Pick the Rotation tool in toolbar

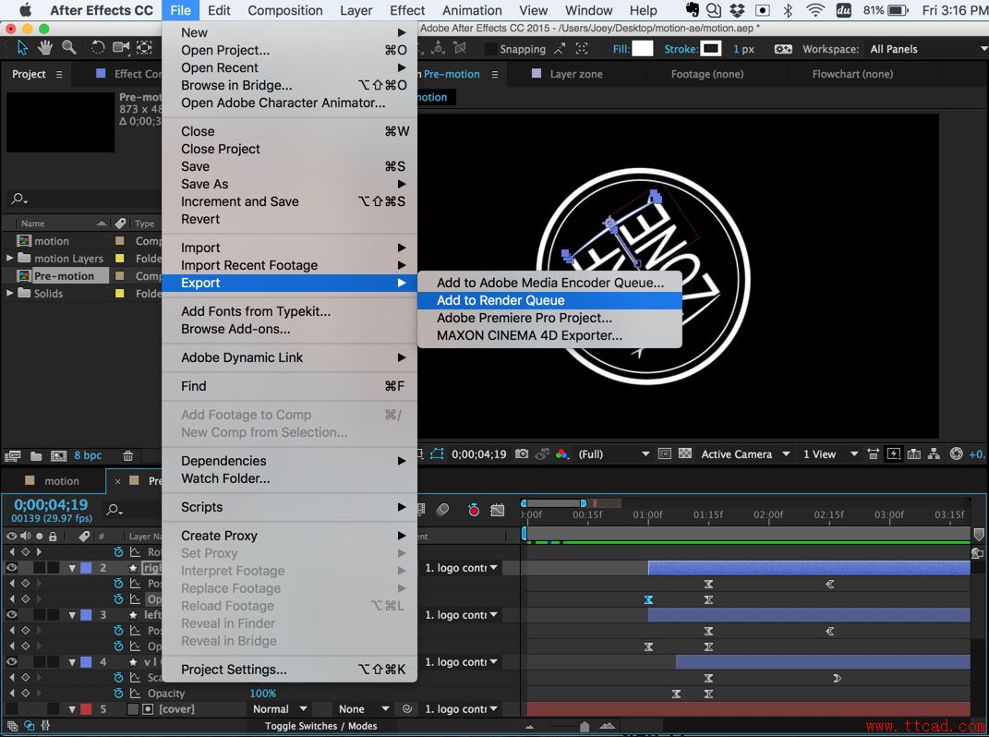99,48
